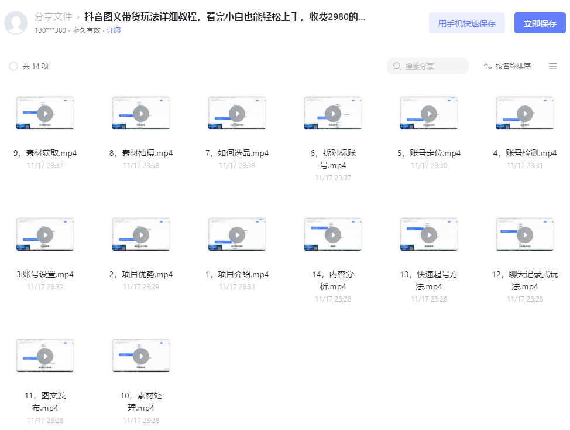Click play icon on 11，图文发布.mp4
Screen dimensions: 570x430
[x=45, y=356]
